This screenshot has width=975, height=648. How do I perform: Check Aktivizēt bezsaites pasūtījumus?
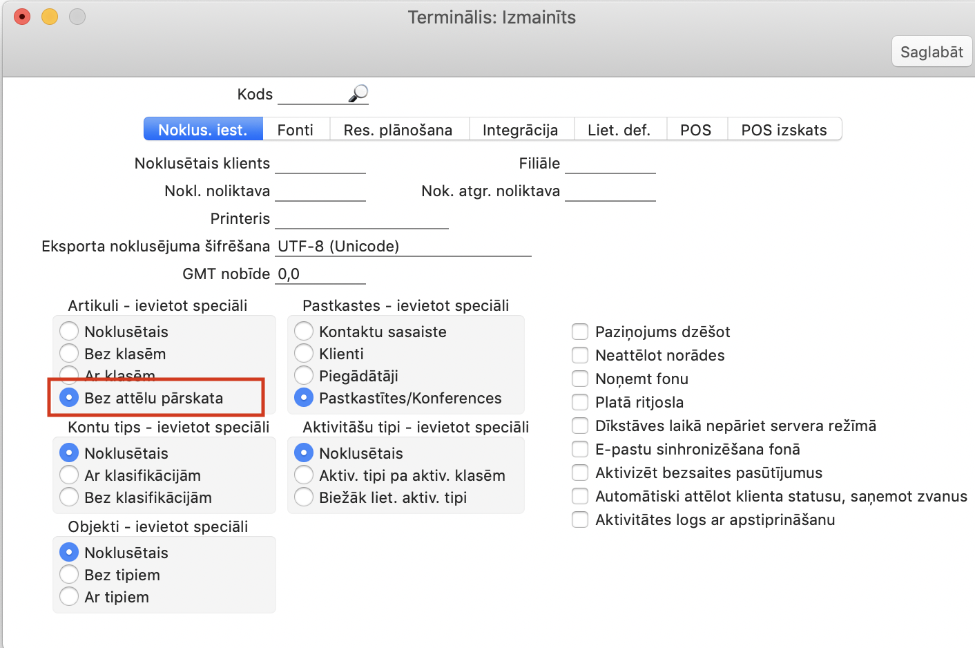(x=580, y=473)
